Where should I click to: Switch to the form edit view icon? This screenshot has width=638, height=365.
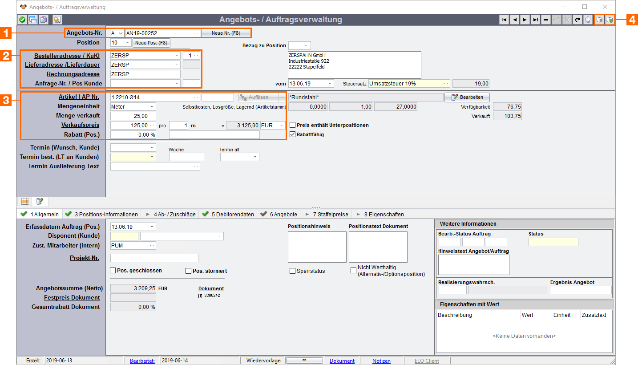point(40,202)
